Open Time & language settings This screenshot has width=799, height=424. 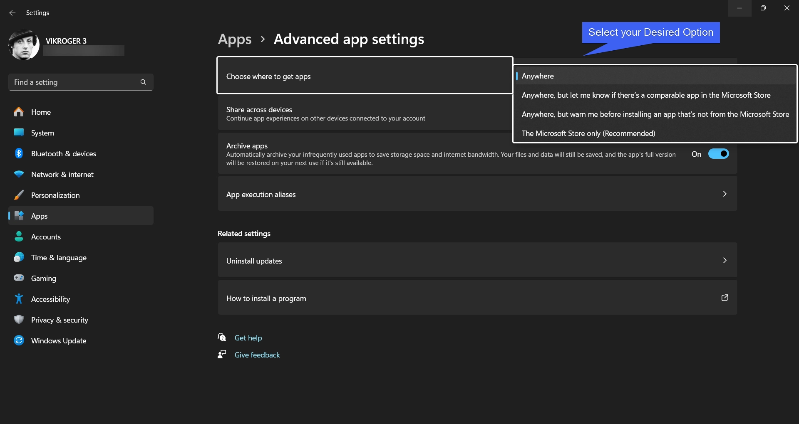point(81,257)
